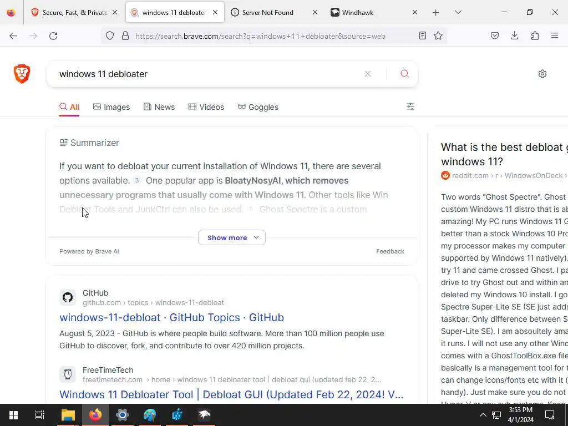This screenshot has width=568, height=426.
Task: Clear the search box with the X icon
Action: click(368, 74)
